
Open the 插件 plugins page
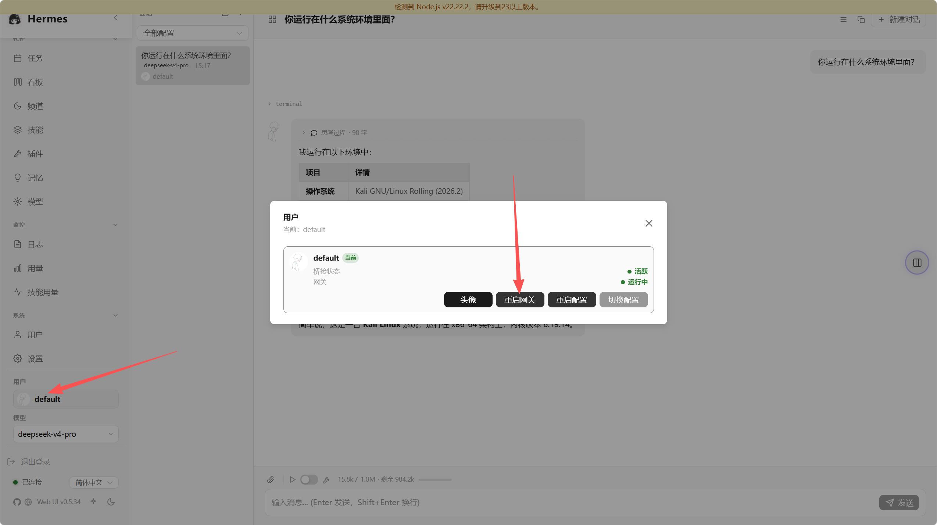66,154
